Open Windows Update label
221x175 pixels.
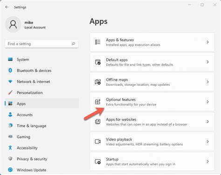[31, 170]
